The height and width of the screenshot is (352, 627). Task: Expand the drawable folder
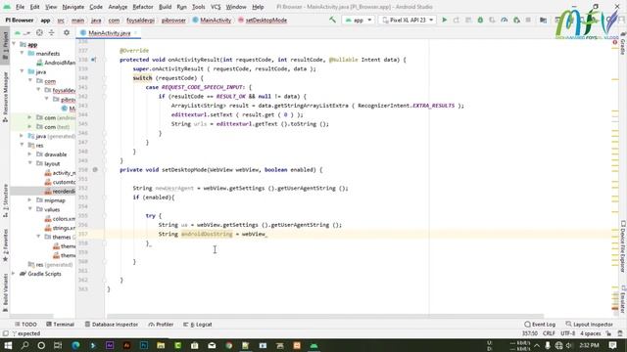[x=30, y=154]
